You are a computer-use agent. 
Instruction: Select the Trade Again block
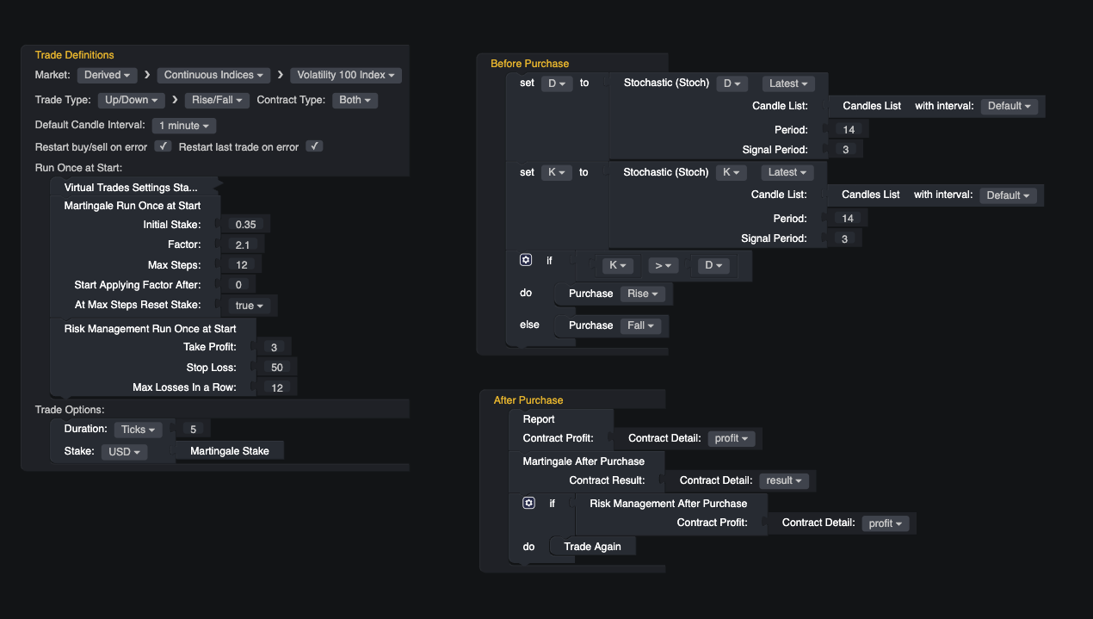pos(592,546)
